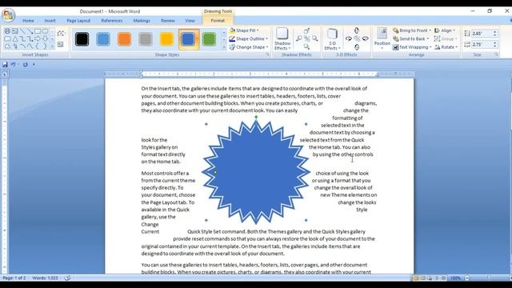Redo the last action
This screenshot has height=288, width=512.
coord(25,65)
